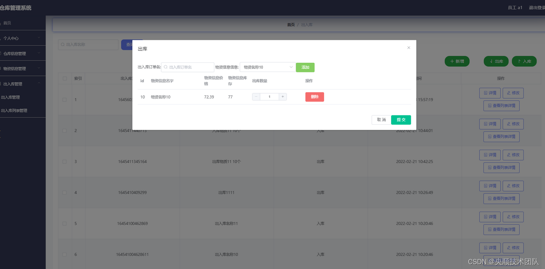The width and height of the screenshot is (545, 269).
Task: Click 详情 for row 4
Action: pyautogui.click(x=490, y=186)
